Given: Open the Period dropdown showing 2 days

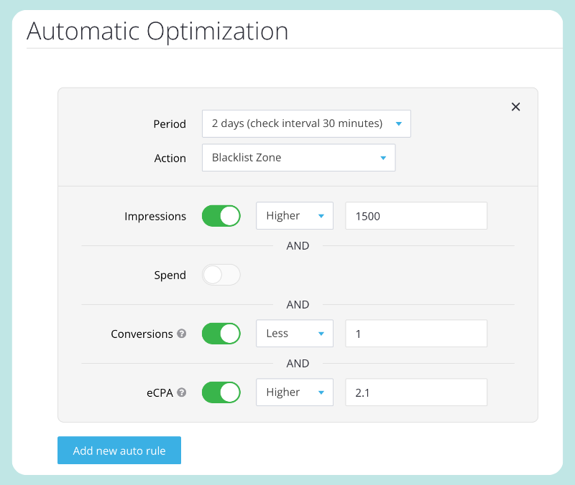Looking at the screenshot, I should pyautogui.click(x=306, y=123).
